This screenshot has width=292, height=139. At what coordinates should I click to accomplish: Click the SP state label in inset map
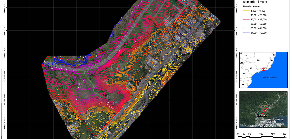tap(251, 68)
